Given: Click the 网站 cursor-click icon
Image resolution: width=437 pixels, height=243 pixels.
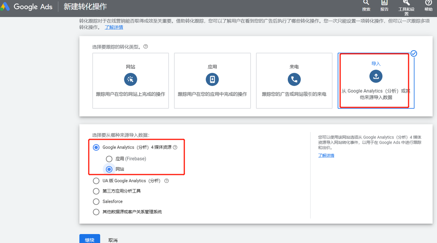Looking at the screenshot, I should [130, 80].
